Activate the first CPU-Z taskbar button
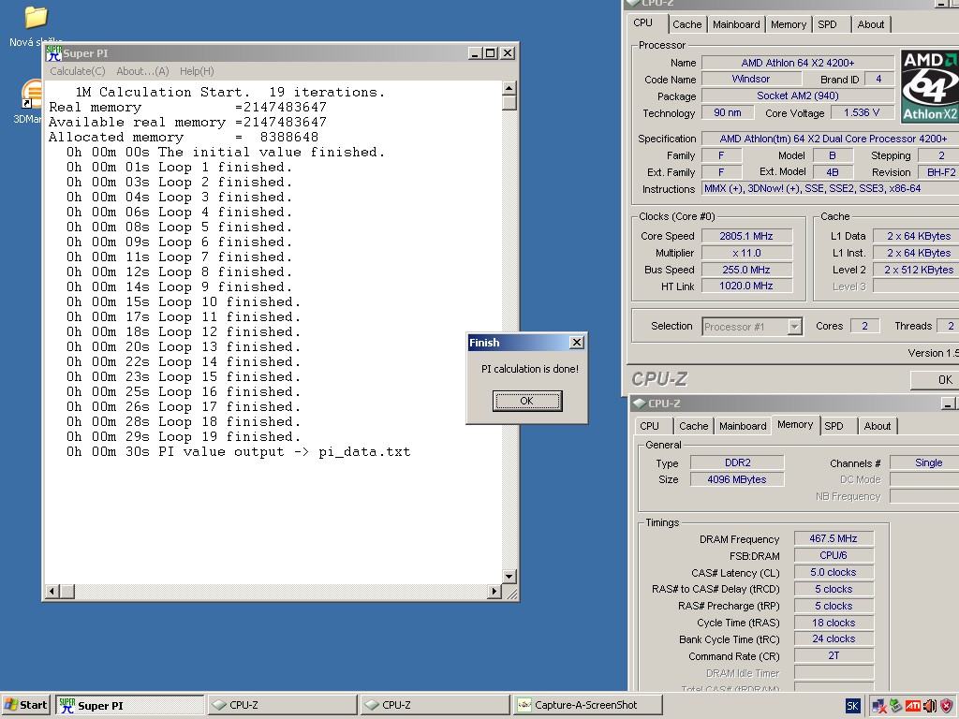 click(282, 705)
